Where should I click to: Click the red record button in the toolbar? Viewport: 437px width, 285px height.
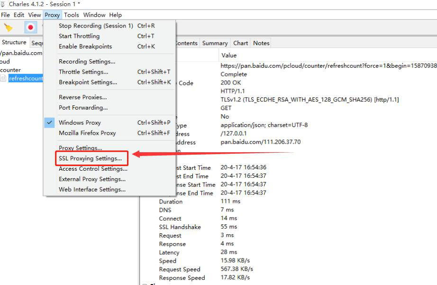[30, 28]
